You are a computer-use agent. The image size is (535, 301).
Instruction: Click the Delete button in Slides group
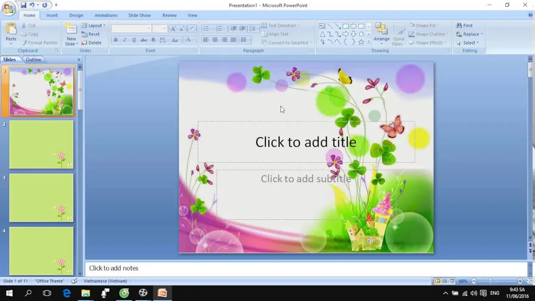point(95,43)
